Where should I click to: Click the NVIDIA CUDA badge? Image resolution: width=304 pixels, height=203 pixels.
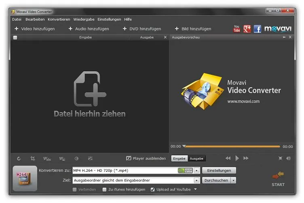(x=185, y=171)
